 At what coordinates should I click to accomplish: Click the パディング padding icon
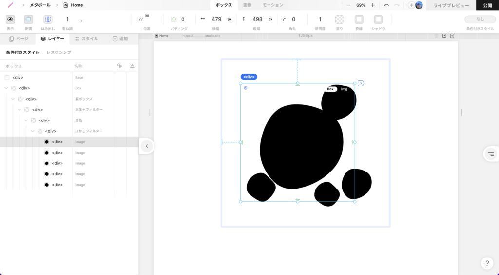coord(174,19)
